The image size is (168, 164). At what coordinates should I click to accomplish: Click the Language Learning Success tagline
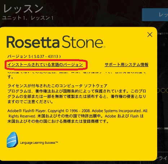click(39, 143)
